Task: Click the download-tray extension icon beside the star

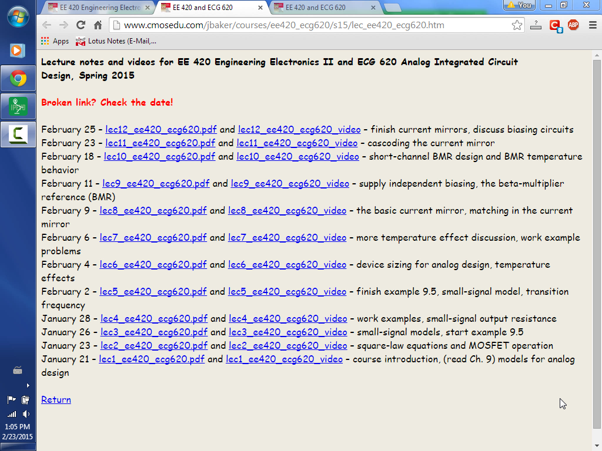Action: coord(536,25)
